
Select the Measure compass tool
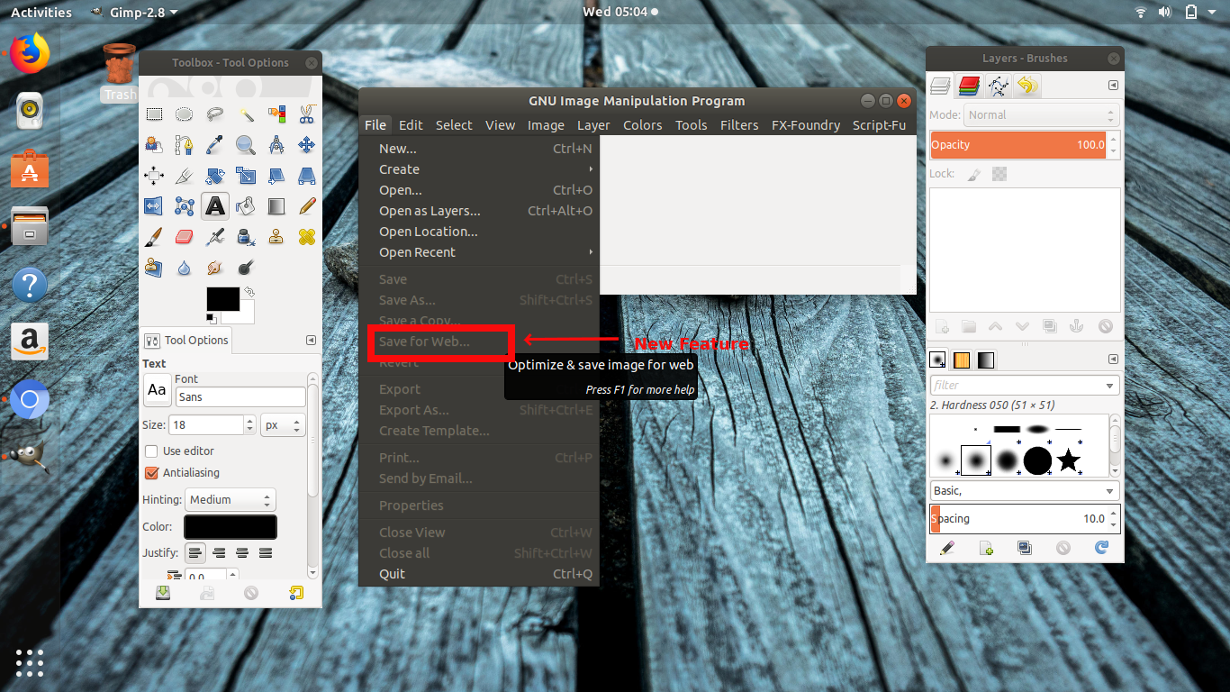[x=276, y=145]
